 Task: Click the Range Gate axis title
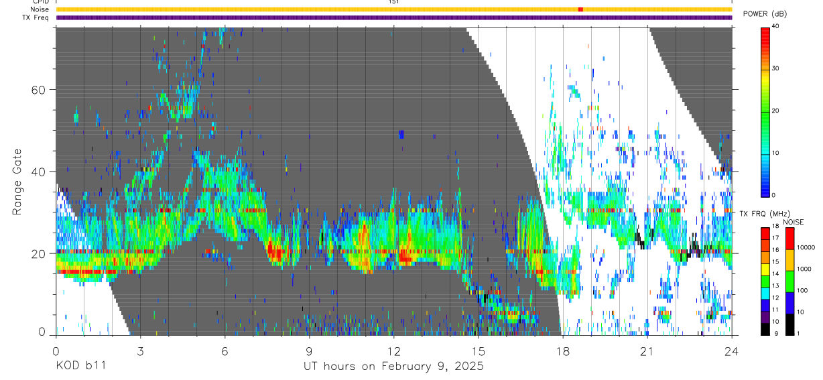click(x=16, y=182)
